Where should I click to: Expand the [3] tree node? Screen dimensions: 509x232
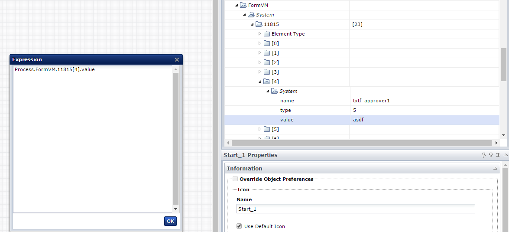tap(259, 72)
